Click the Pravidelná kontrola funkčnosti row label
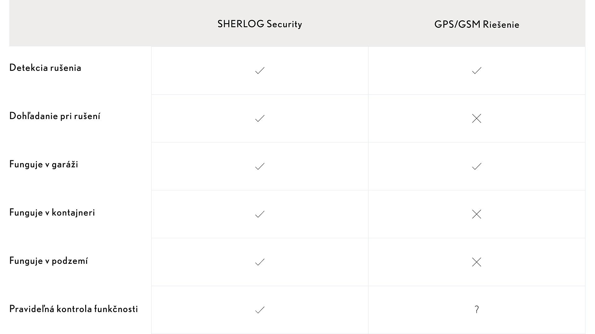This screenshot has height=334, width=595. click(73, 309)
